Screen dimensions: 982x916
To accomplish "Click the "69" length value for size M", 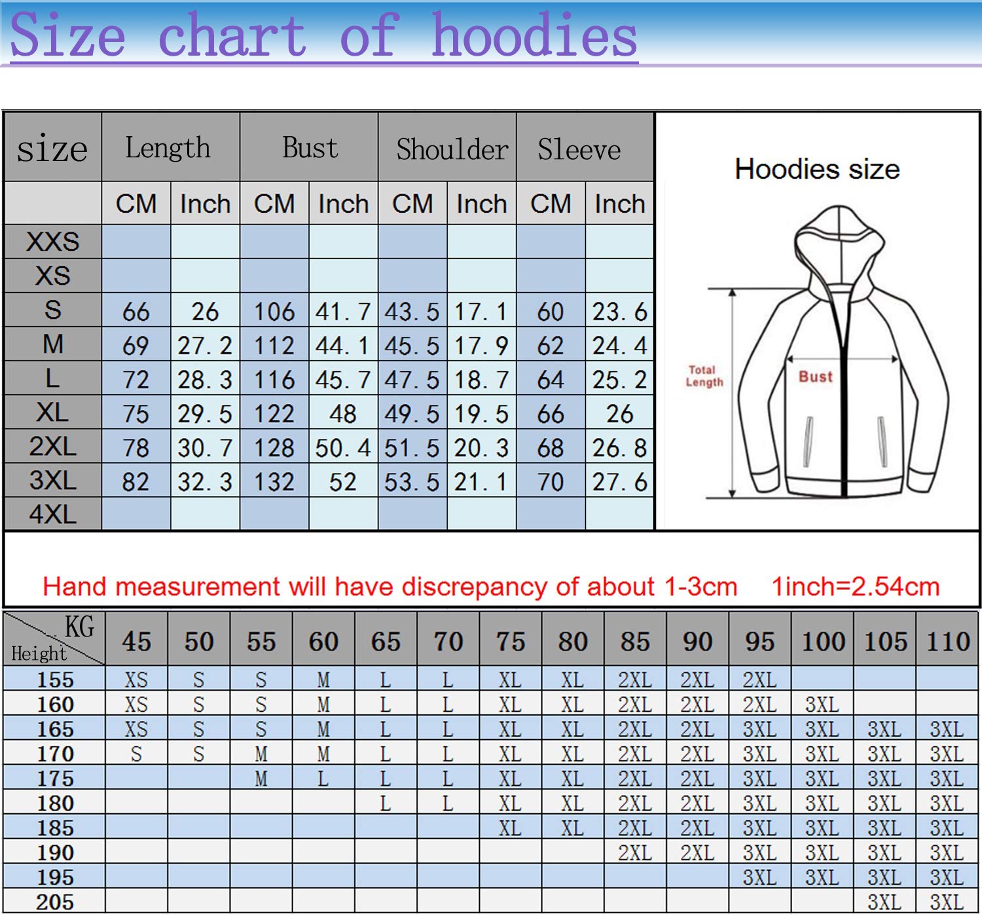I will click(136, 345).
